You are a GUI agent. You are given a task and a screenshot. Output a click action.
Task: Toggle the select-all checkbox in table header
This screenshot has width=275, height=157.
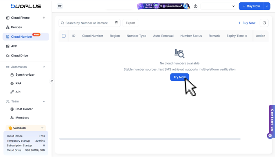pyautogui.click(x=64, y=36)
